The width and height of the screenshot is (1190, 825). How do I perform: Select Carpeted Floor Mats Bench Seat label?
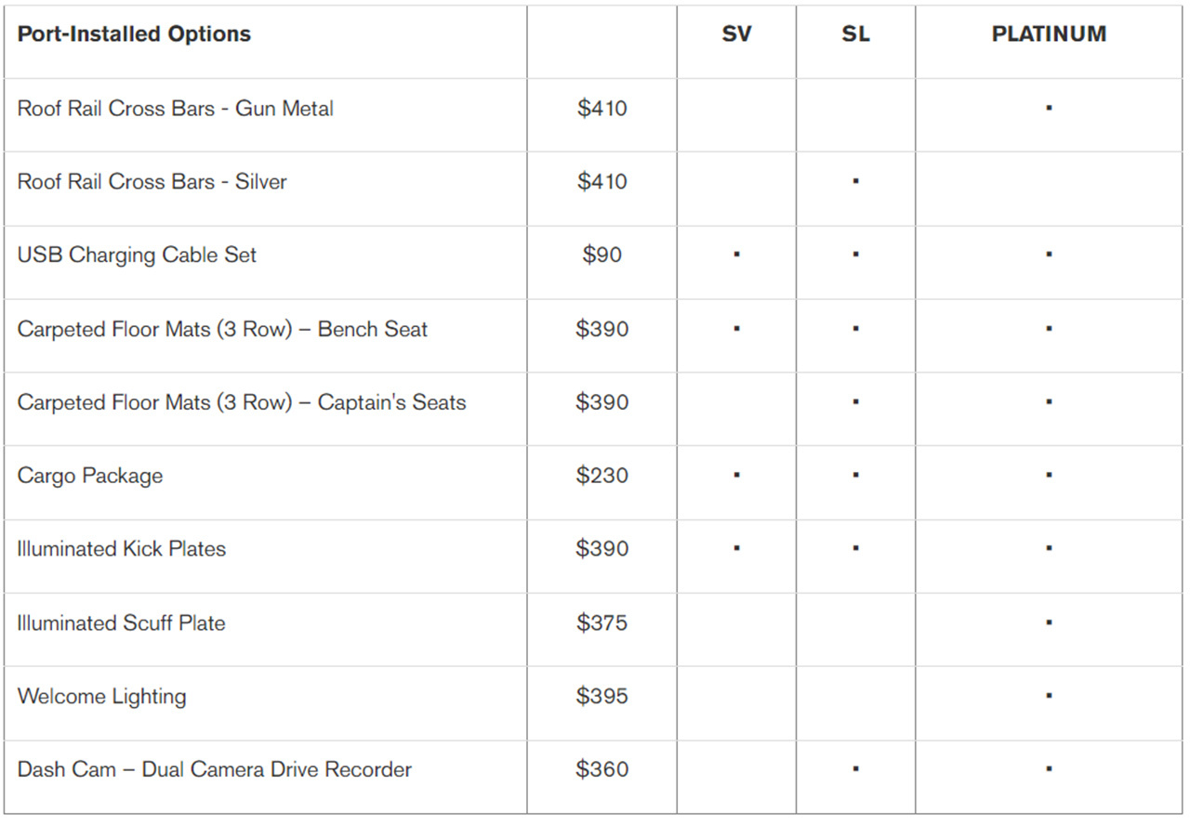coord(222,329)
